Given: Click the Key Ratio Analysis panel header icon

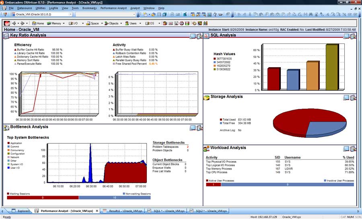Looking at the screenshot, I should (x=6, y=36).
